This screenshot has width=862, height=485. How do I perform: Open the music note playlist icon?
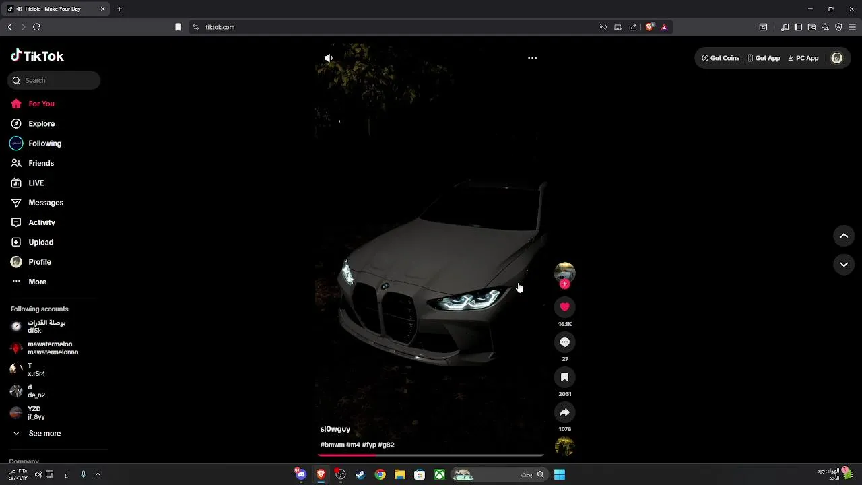point(785,27)
